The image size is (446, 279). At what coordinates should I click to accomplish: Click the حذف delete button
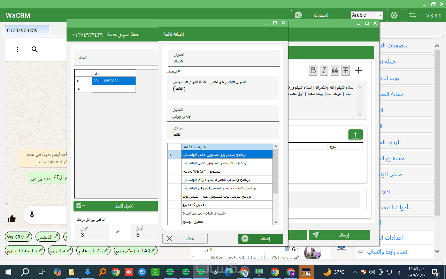(185, 239)
